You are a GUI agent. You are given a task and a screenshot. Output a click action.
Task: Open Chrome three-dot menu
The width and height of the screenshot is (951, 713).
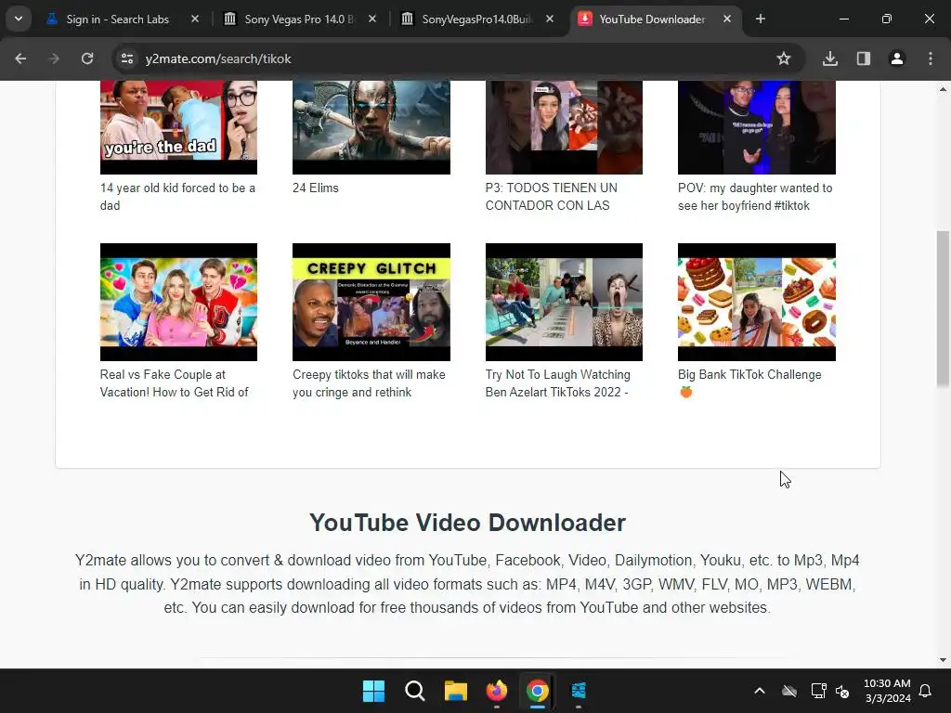tap(931, 58)
